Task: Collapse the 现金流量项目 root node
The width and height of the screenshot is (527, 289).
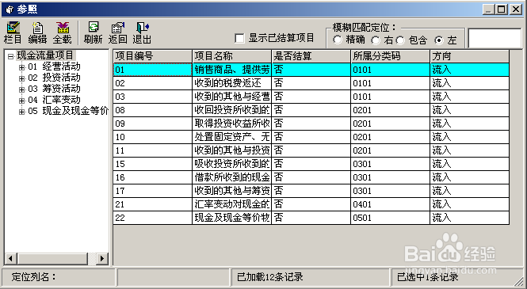Action: pos(10,56)
